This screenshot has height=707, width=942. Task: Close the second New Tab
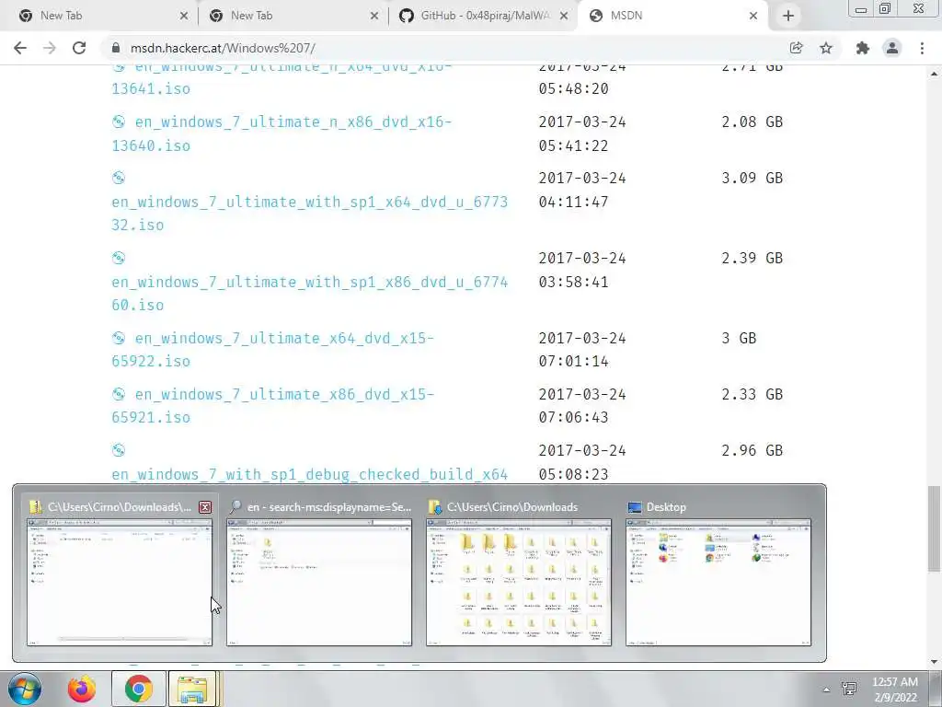click(x=374, y=17)
